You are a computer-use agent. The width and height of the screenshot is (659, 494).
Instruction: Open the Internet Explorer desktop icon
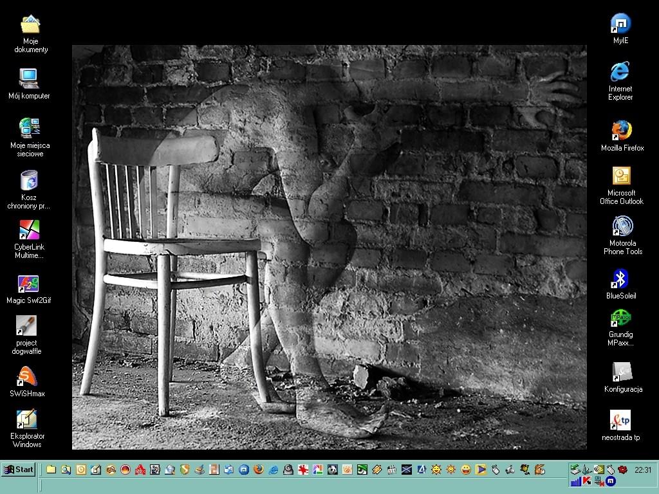(620, 81)
